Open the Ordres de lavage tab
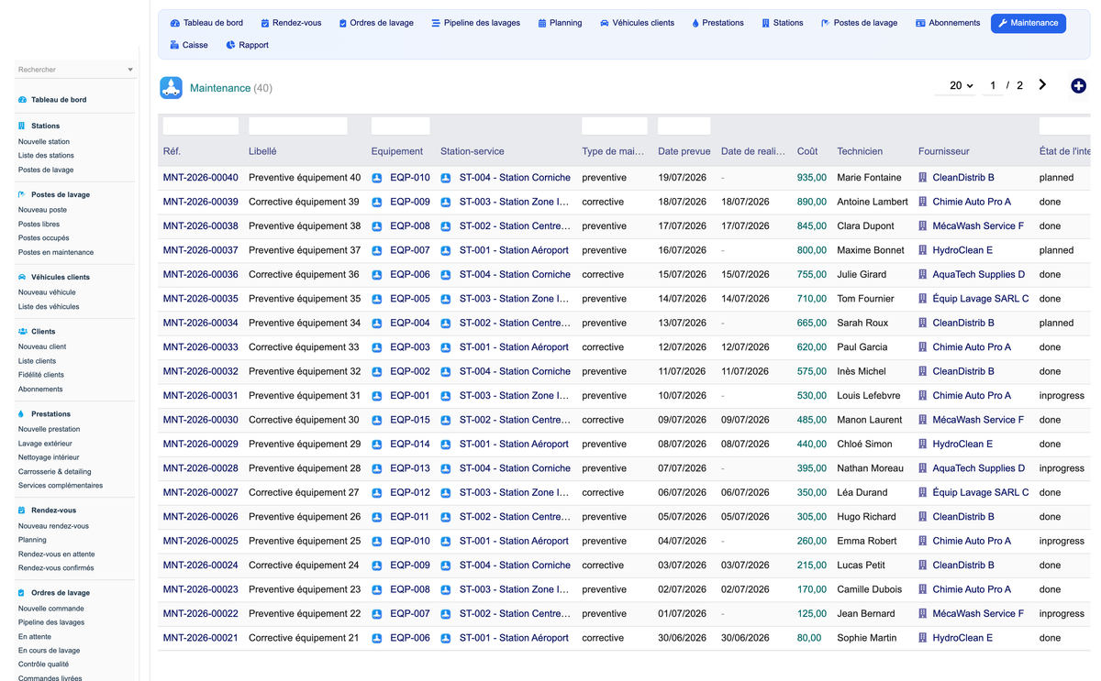1101x681 pixels. point(376,23)
